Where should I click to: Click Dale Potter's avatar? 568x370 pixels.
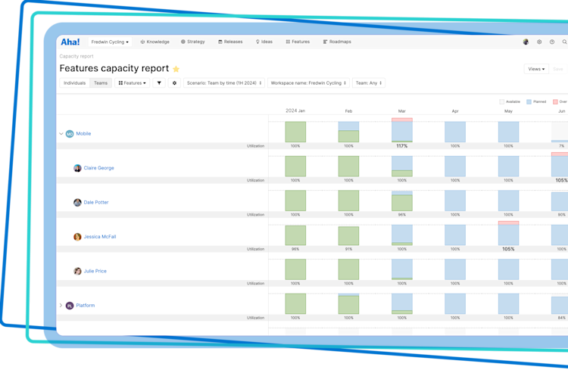click(77, 202)
